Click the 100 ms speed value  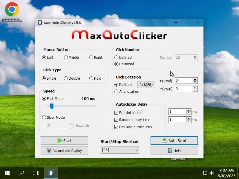pos(88,99)
